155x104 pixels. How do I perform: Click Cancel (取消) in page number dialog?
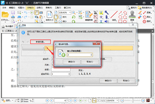point(126,81)
